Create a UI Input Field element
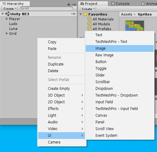This screenshot has width=157, height=152. point(120,102)
